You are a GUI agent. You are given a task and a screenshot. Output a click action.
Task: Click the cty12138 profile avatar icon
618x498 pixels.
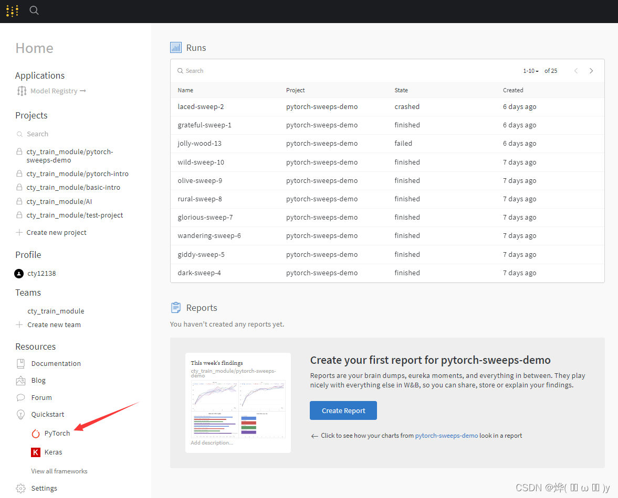pyautogui.click(x=19, y=274)
